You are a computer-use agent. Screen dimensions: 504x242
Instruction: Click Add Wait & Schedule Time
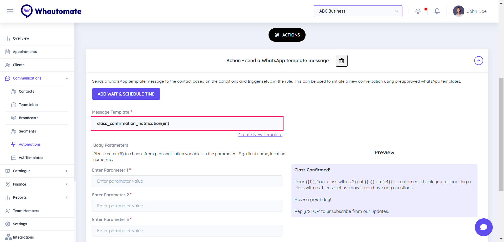click(x=126, y=94)
